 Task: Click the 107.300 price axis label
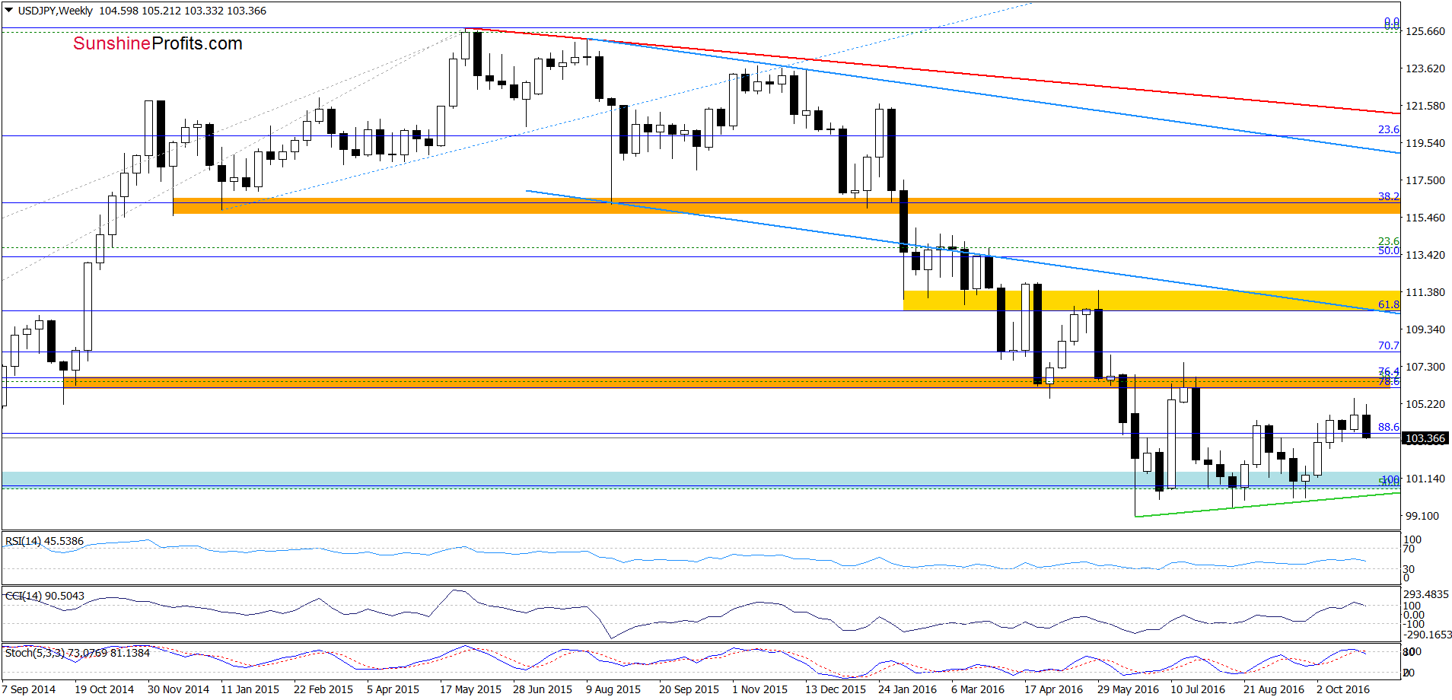pyautogui.click(x=1425, y=367)
